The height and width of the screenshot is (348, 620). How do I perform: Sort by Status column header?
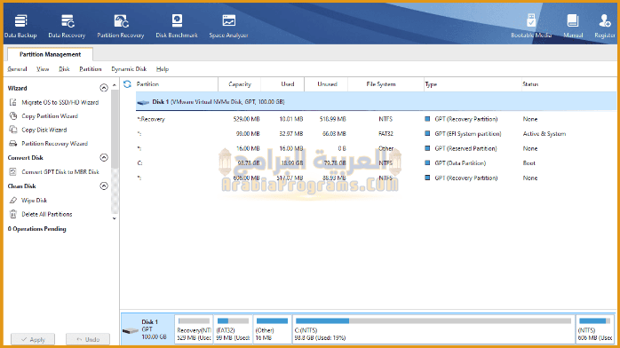[530, 84]
